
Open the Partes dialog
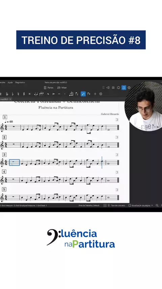[49, 88]
